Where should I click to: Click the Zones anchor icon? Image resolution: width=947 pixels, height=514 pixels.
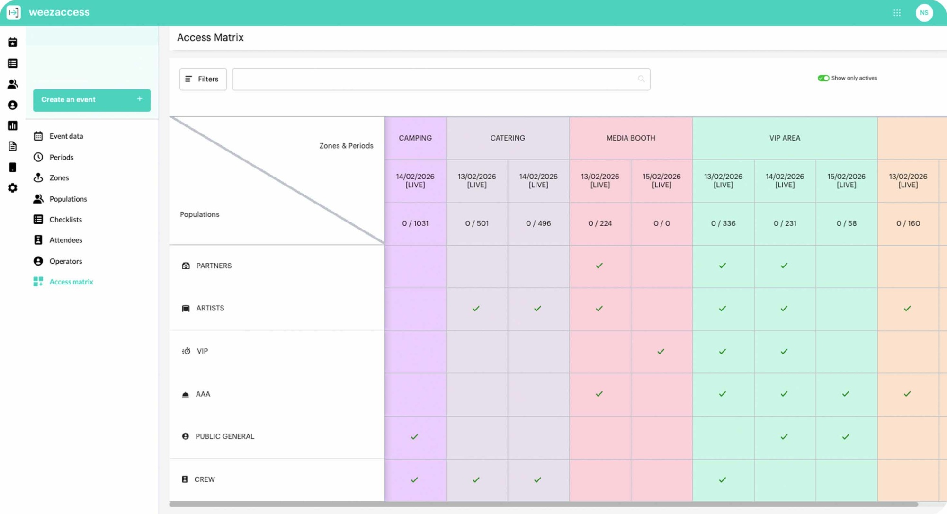39,177
